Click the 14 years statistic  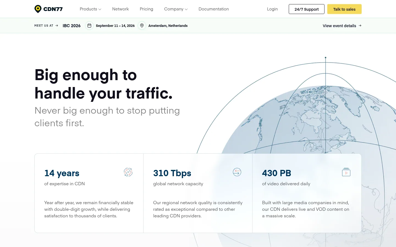tap(62, 173)
